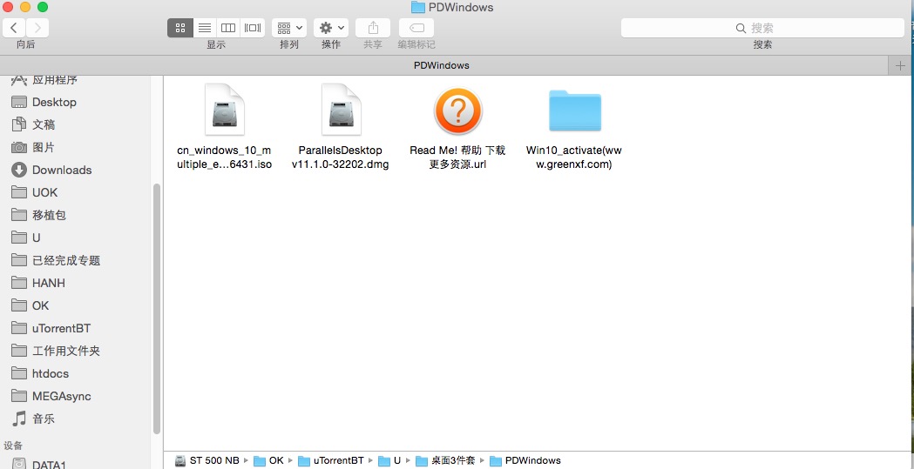914x469 pixels.
Task: Click the file name ParallelsDesktop v11.1.0-32202.dmg
Action: pos(341,157)
